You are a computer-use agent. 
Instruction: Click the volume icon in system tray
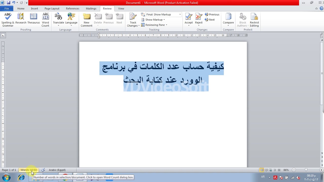pyautogui.click(x=298, y=177)
